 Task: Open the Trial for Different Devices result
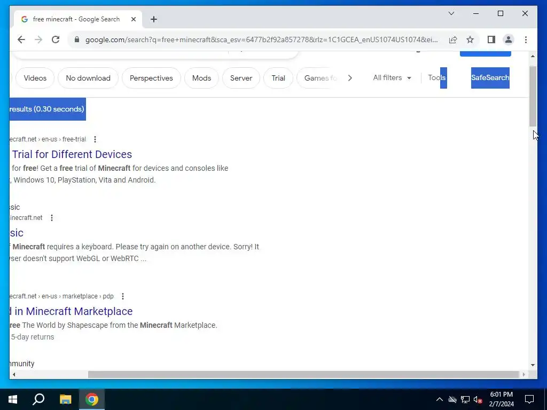tap(72, 154)
